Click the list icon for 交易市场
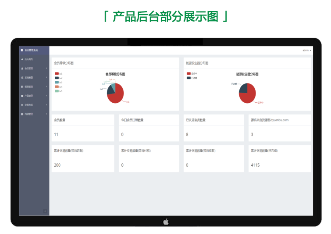331x234 pixels. (22, 105)
